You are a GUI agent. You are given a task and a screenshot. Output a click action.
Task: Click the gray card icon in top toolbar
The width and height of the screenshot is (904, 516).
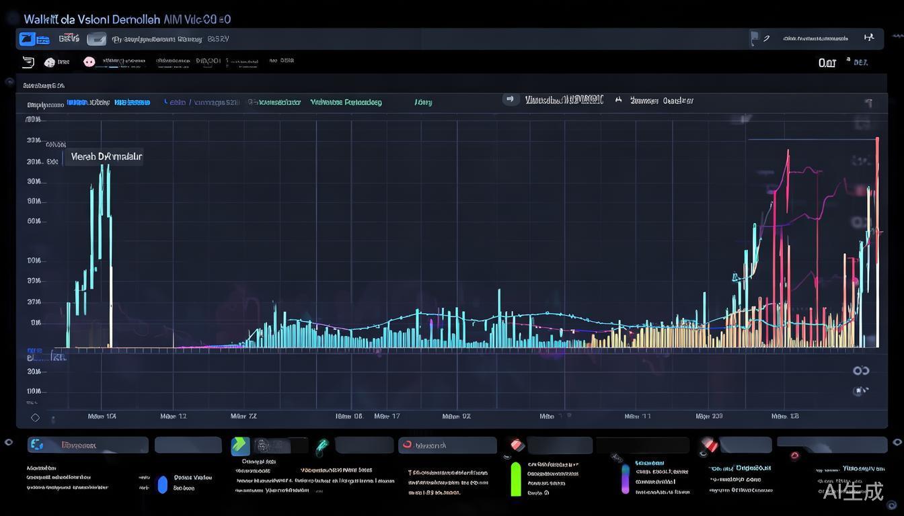(x=97, y=39)
